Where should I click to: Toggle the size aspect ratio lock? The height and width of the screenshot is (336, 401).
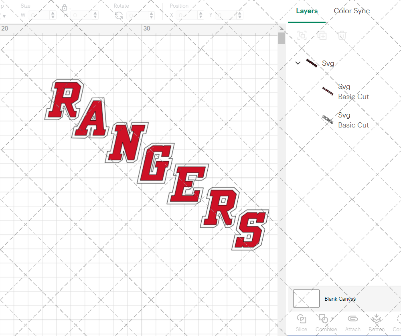[65, 8]
